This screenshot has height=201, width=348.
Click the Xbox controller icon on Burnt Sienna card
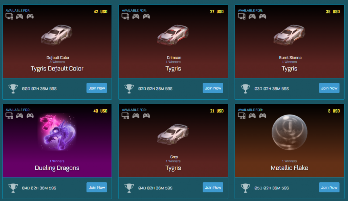point(252,16)
